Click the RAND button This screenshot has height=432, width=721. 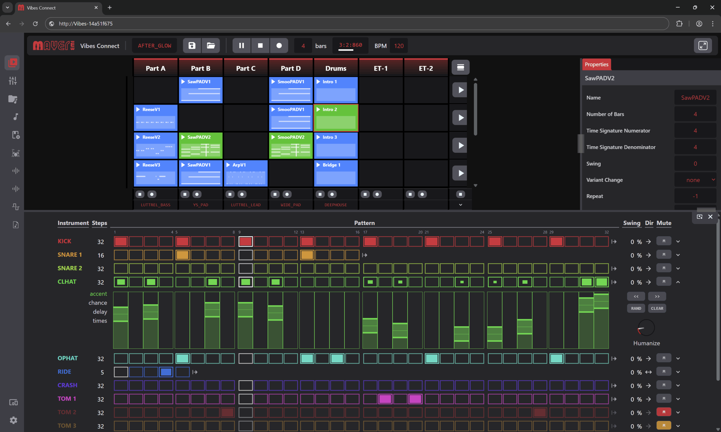636,308
